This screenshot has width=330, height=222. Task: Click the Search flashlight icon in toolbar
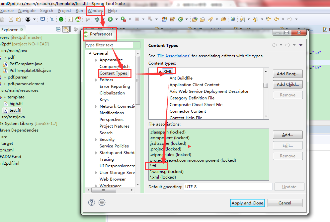tap(210, 19)
